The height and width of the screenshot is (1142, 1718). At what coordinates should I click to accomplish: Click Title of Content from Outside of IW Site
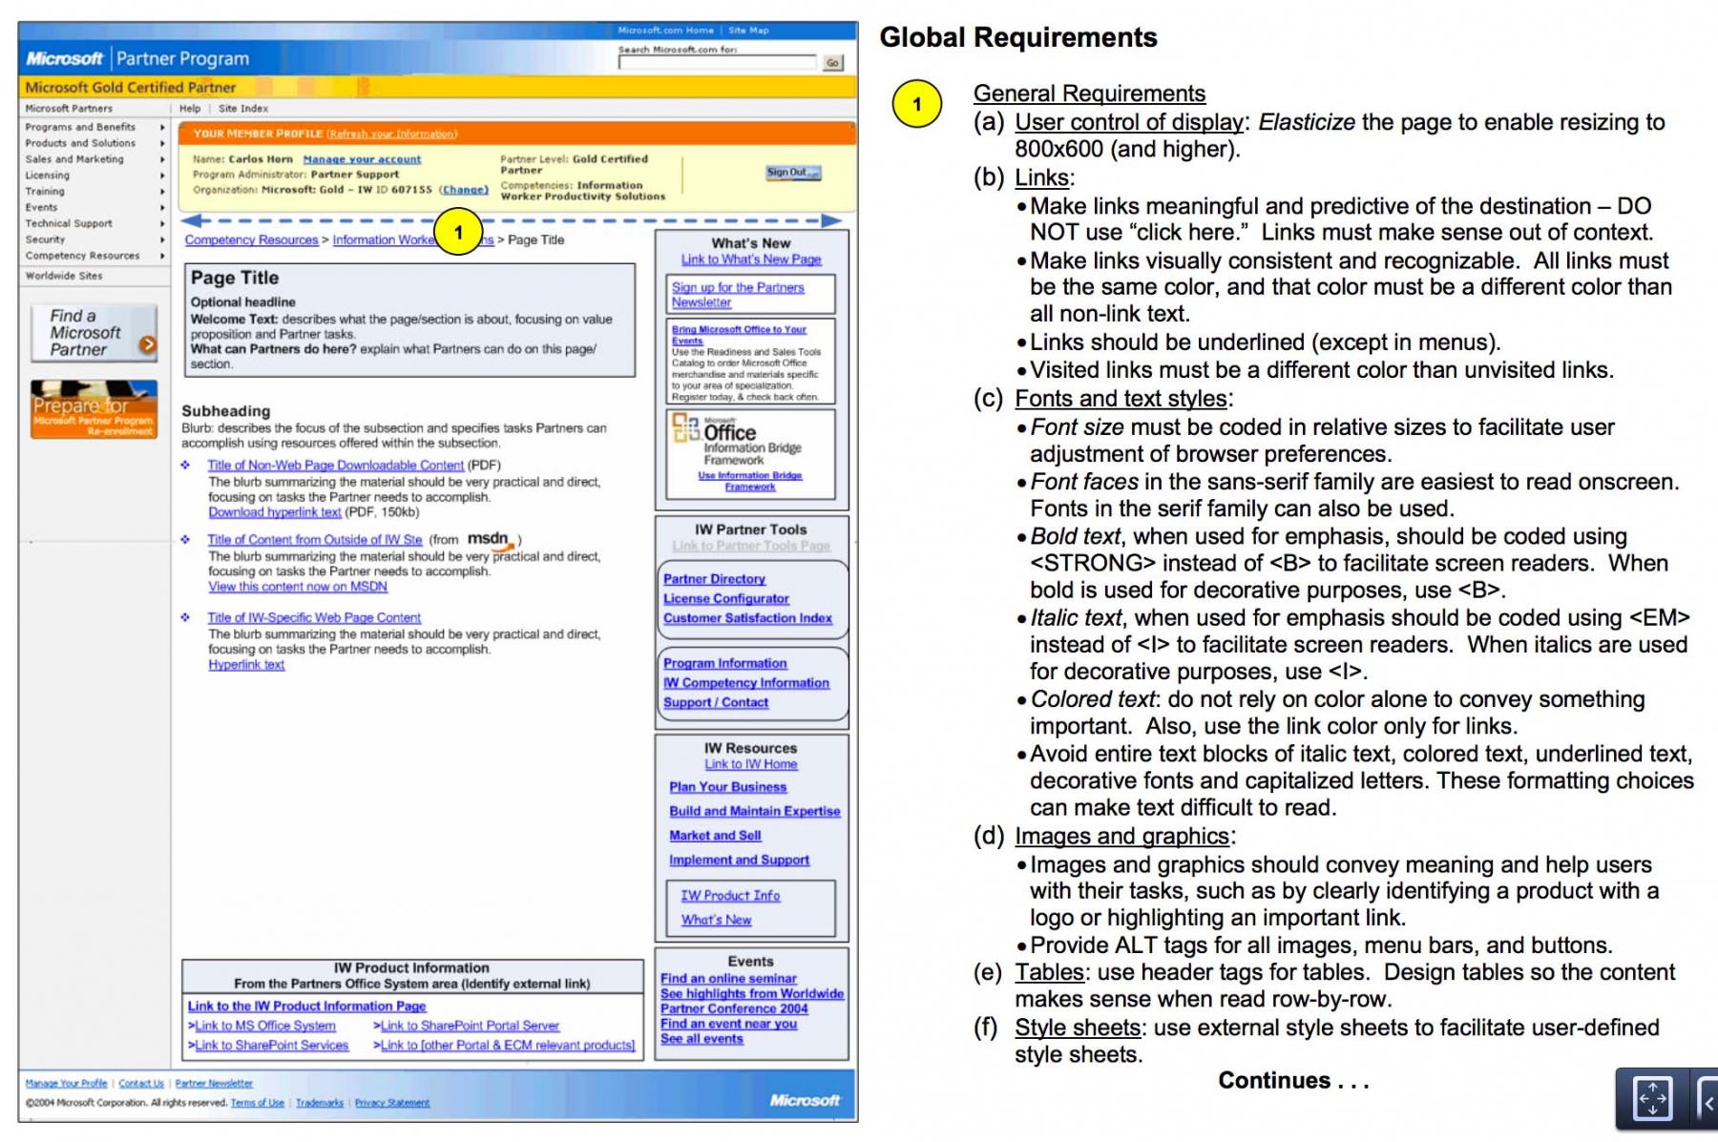coord(315,540)
